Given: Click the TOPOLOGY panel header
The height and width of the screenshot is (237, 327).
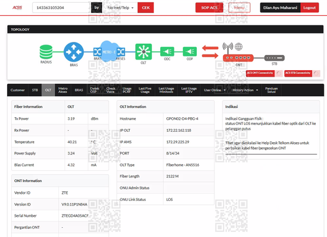Looking at the screenshot, I should point(165,29).
